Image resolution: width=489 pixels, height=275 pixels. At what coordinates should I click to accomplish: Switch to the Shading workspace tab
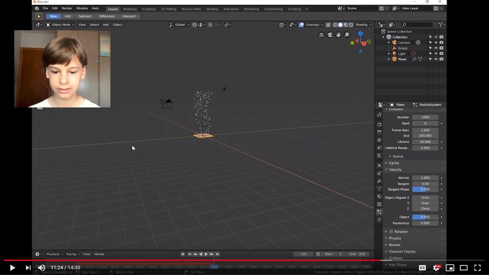pyautogui.click(x=212, y=9)
